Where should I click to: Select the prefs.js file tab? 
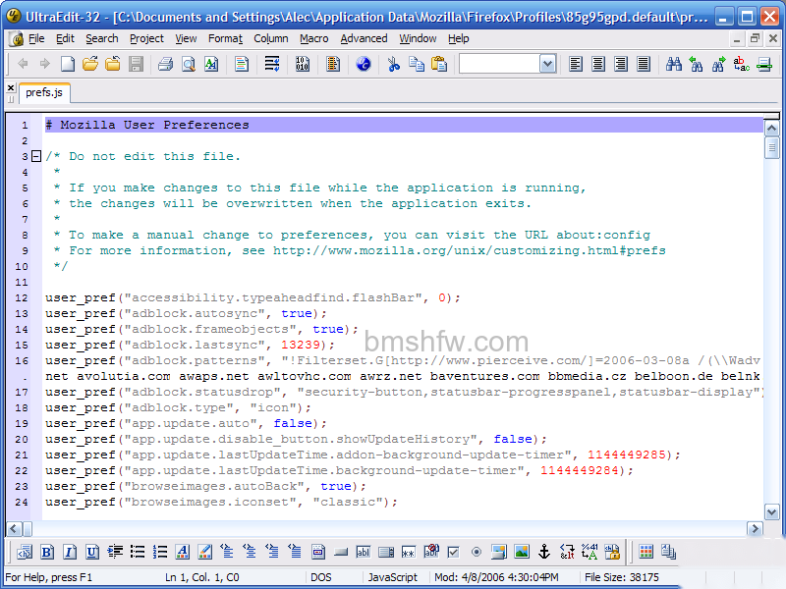click(x=44, y=92)
